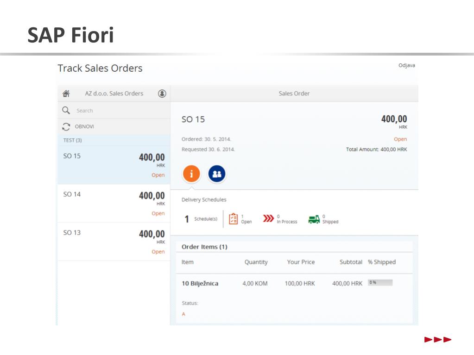Image resolution: width=474 pixels, height=355 pixels.
Task: Click the AZ d.o.o. Sales Orders title
Action: [114, 93]
